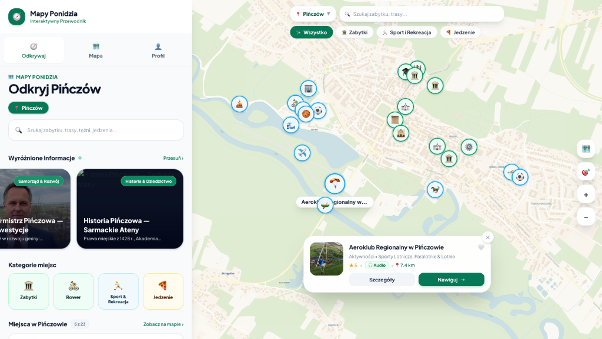Screen dimensions: 602x339
Task: Click the Historia & Dziedzictwo tag
Action: [x=149, y=182]
